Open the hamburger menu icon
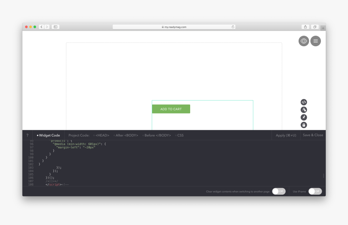This screenshot has height=225, width=348. coord(315,41)
